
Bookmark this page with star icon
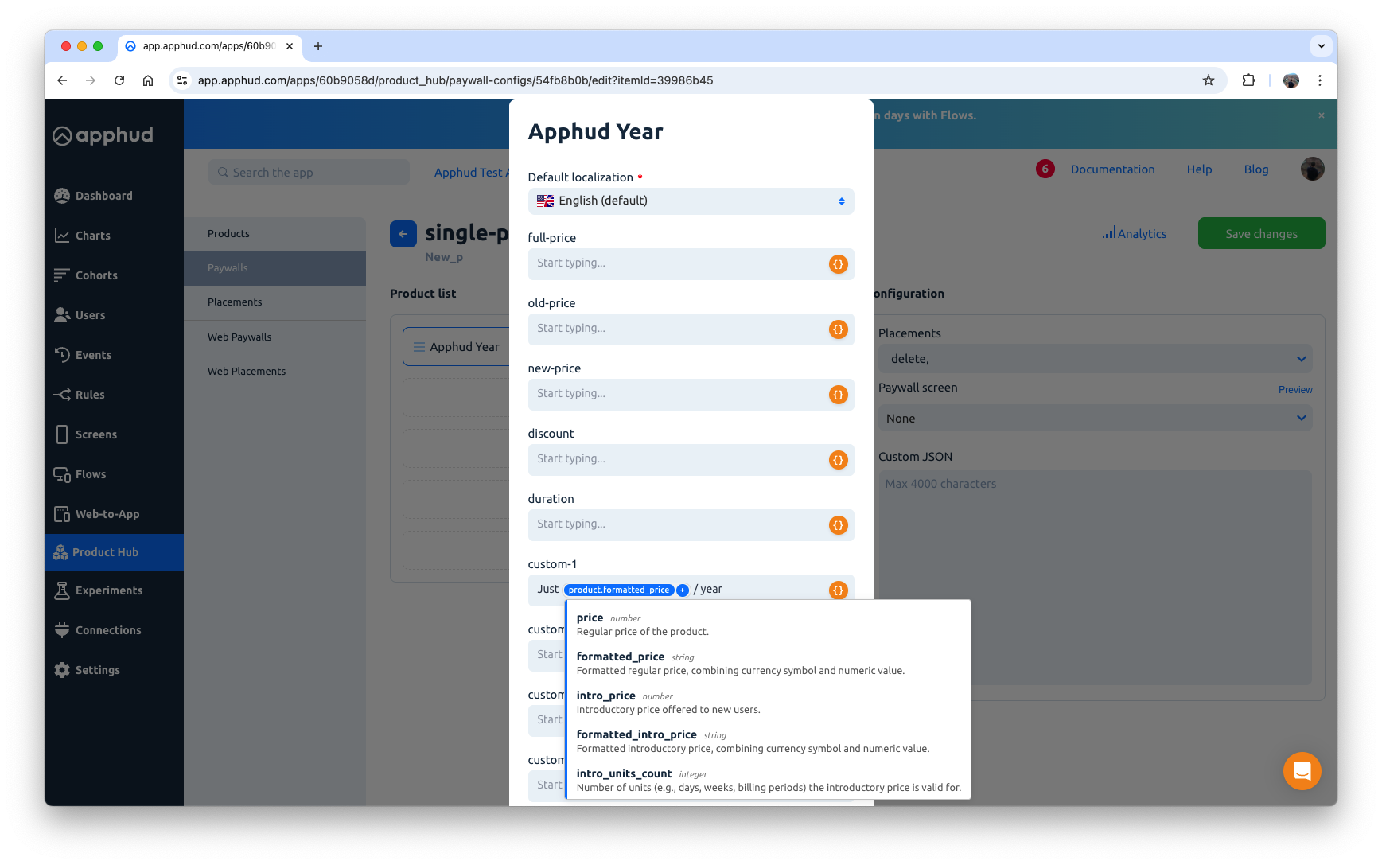tap(1208, 80)
